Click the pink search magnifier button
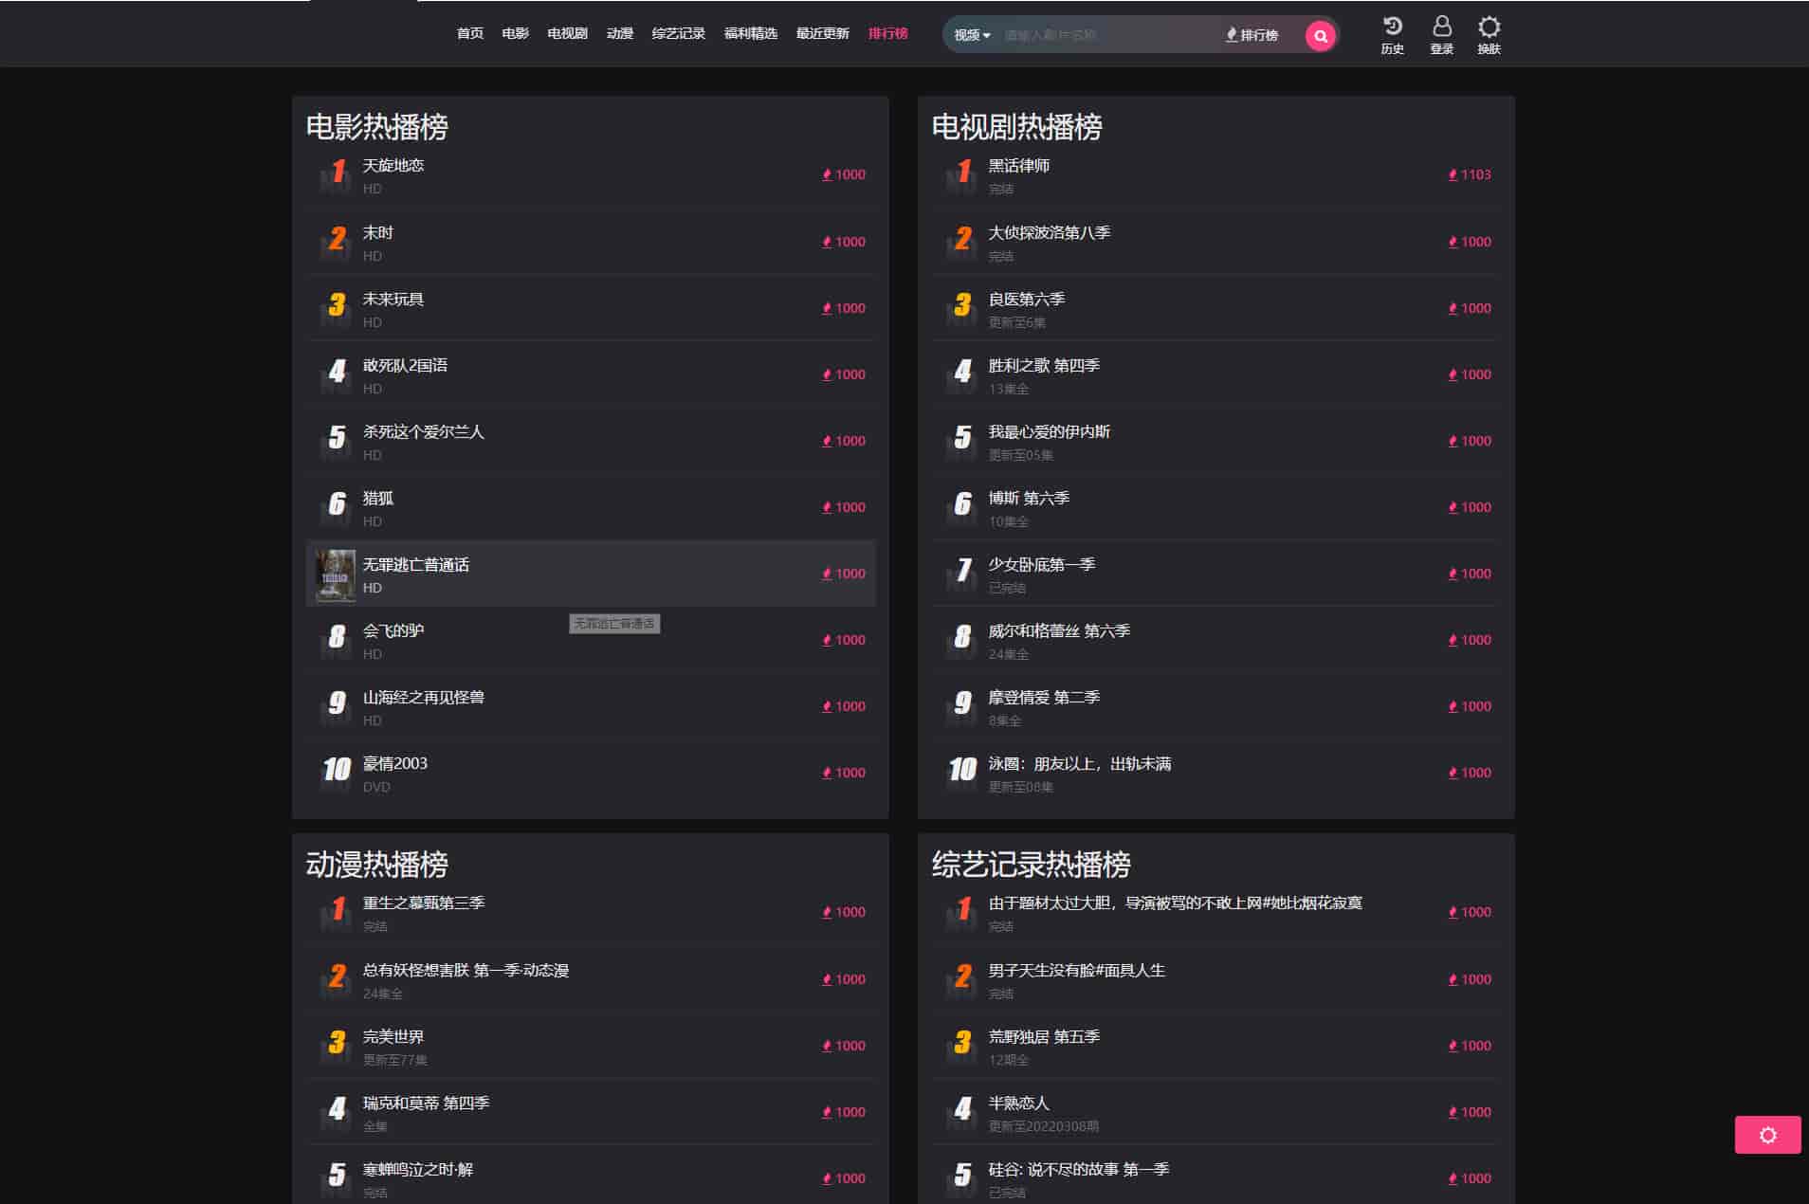1809x1204 pixels. coord(1320,36)
